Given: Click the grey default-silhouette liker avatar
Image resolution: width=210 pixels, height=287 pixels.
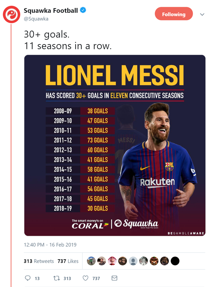Looking at the screenshot, I should (133, 261).
